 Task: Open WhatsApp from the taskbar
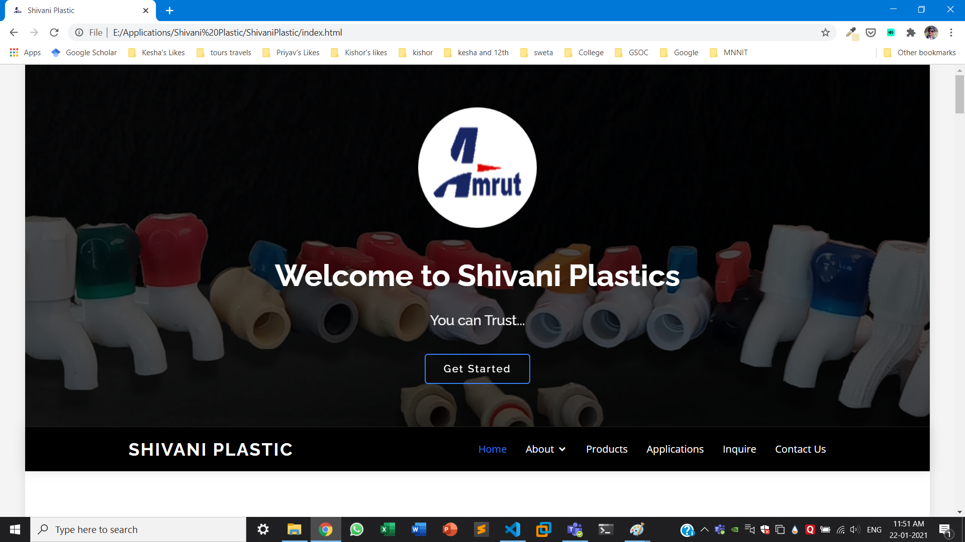coord(356,529)
